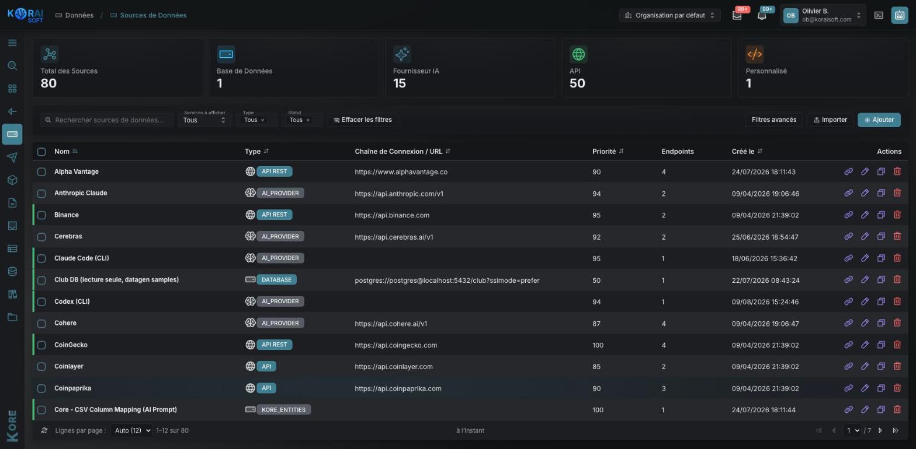Edit the Coinpaprika source

click(x=865, y=388)
